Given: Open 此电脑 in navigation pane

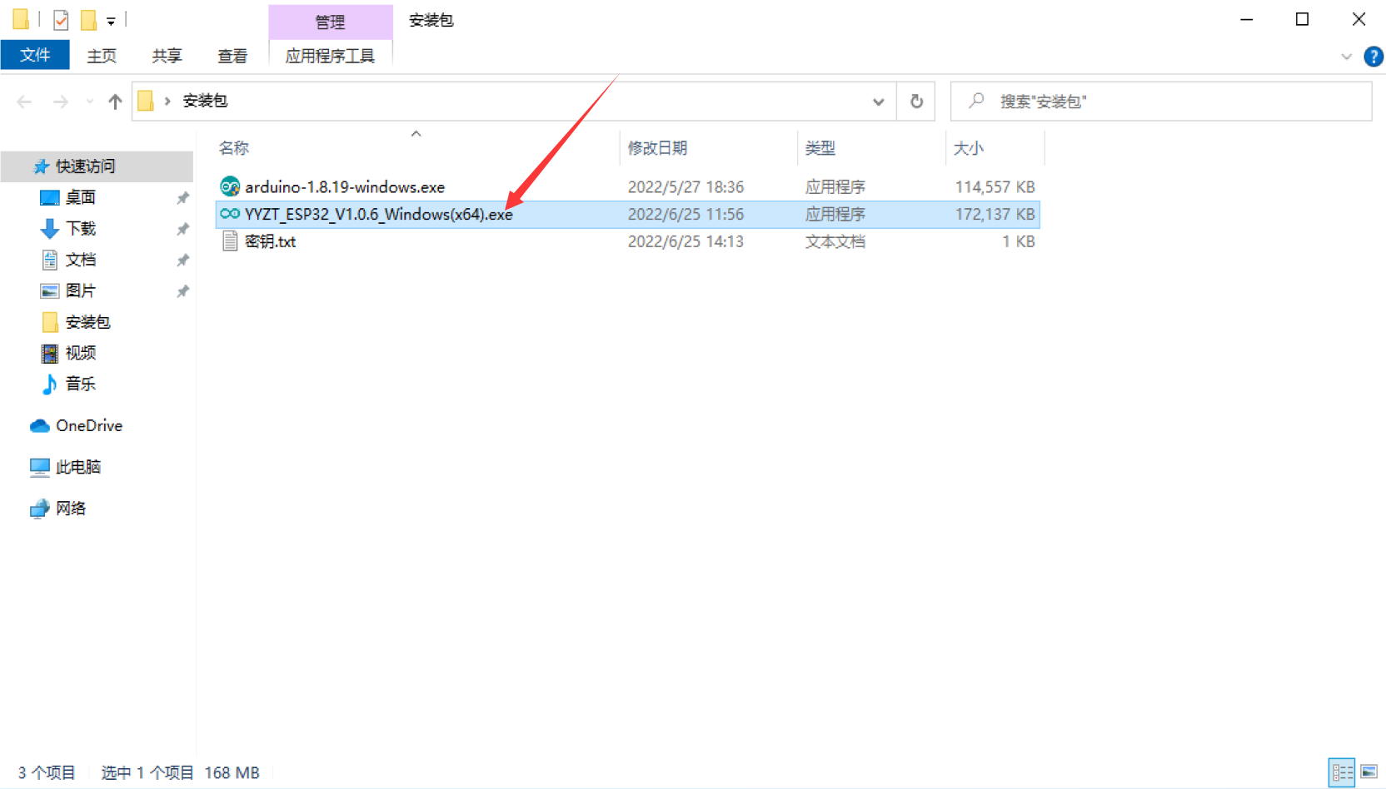Looking at the screenshot, I should 78,467.
